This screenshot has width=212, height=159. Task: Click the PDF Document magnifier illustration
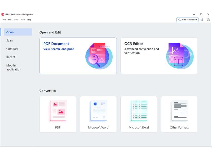coord(99,56)
